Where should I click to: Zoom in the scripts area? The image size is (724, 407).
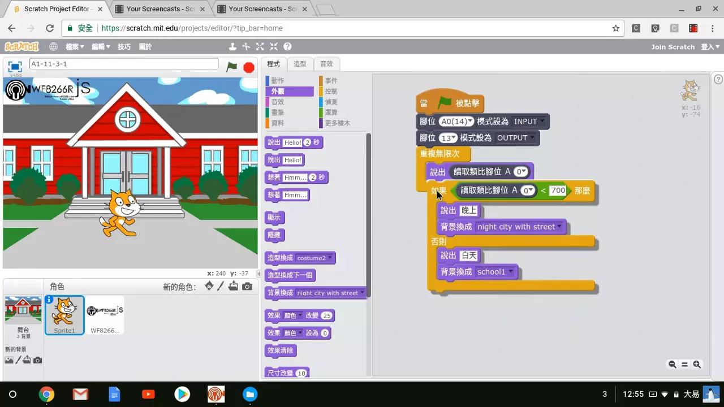(697, 365)
